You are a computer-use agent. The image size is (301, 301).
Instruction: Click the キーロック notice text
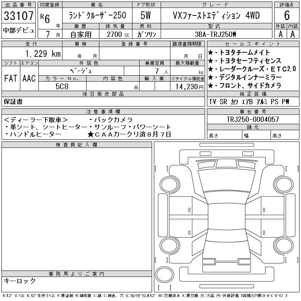[x=20, y=281]
